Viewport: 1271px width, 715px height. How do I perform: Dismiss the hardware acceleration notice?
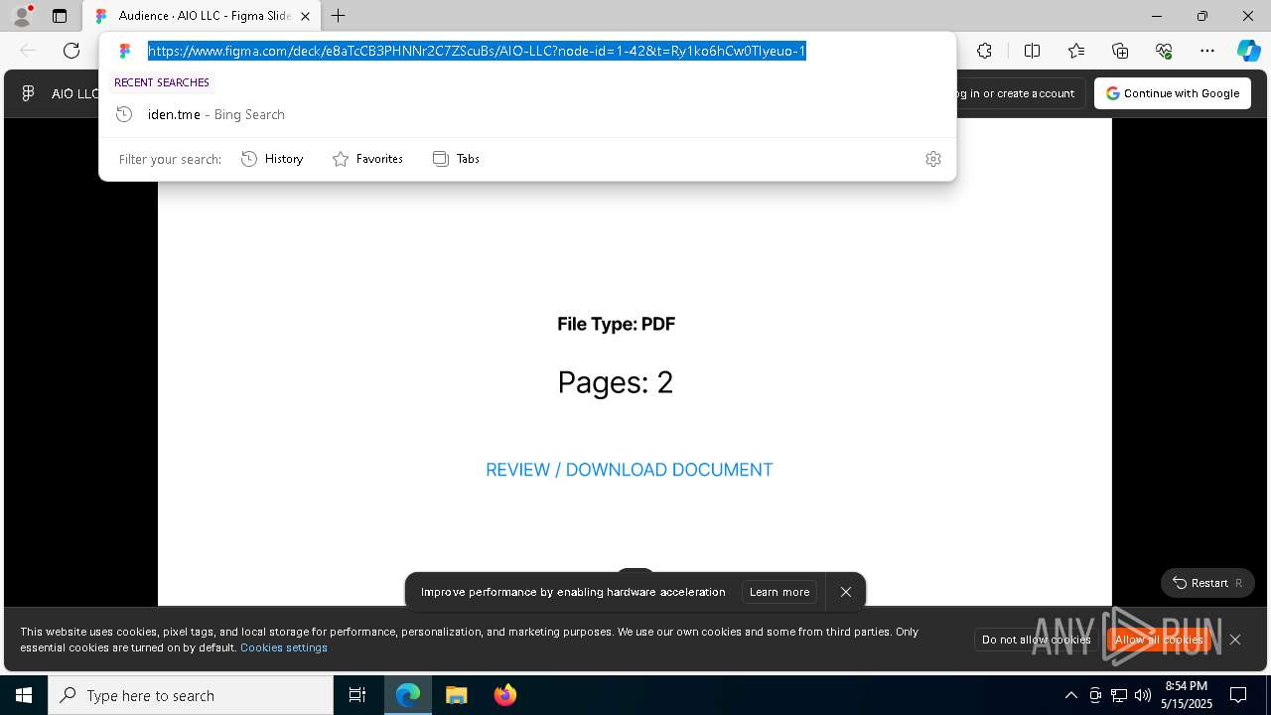846,592
